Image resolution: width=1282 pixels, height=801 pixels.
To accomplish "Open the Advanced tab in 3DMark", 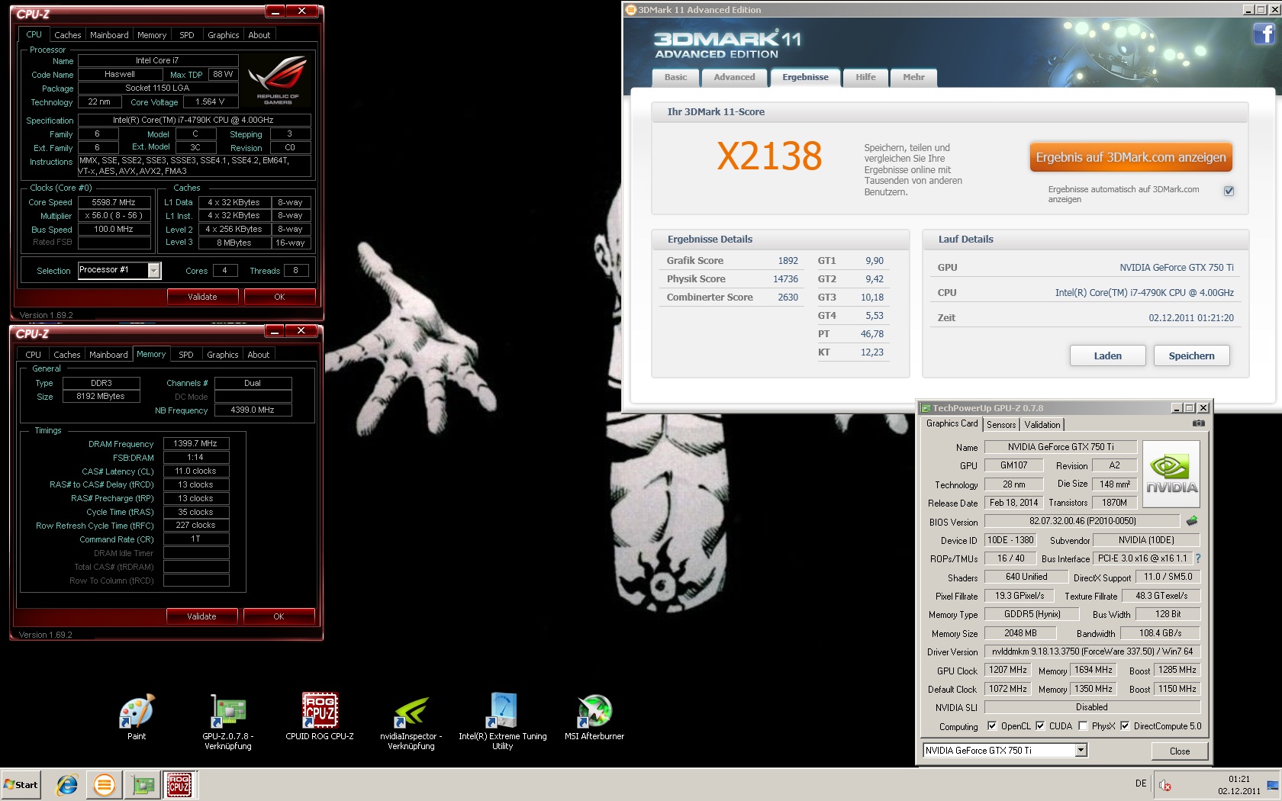I will click(734, 77).
